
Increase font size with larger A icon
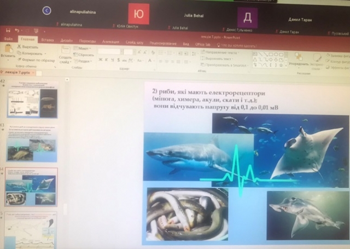139,52
